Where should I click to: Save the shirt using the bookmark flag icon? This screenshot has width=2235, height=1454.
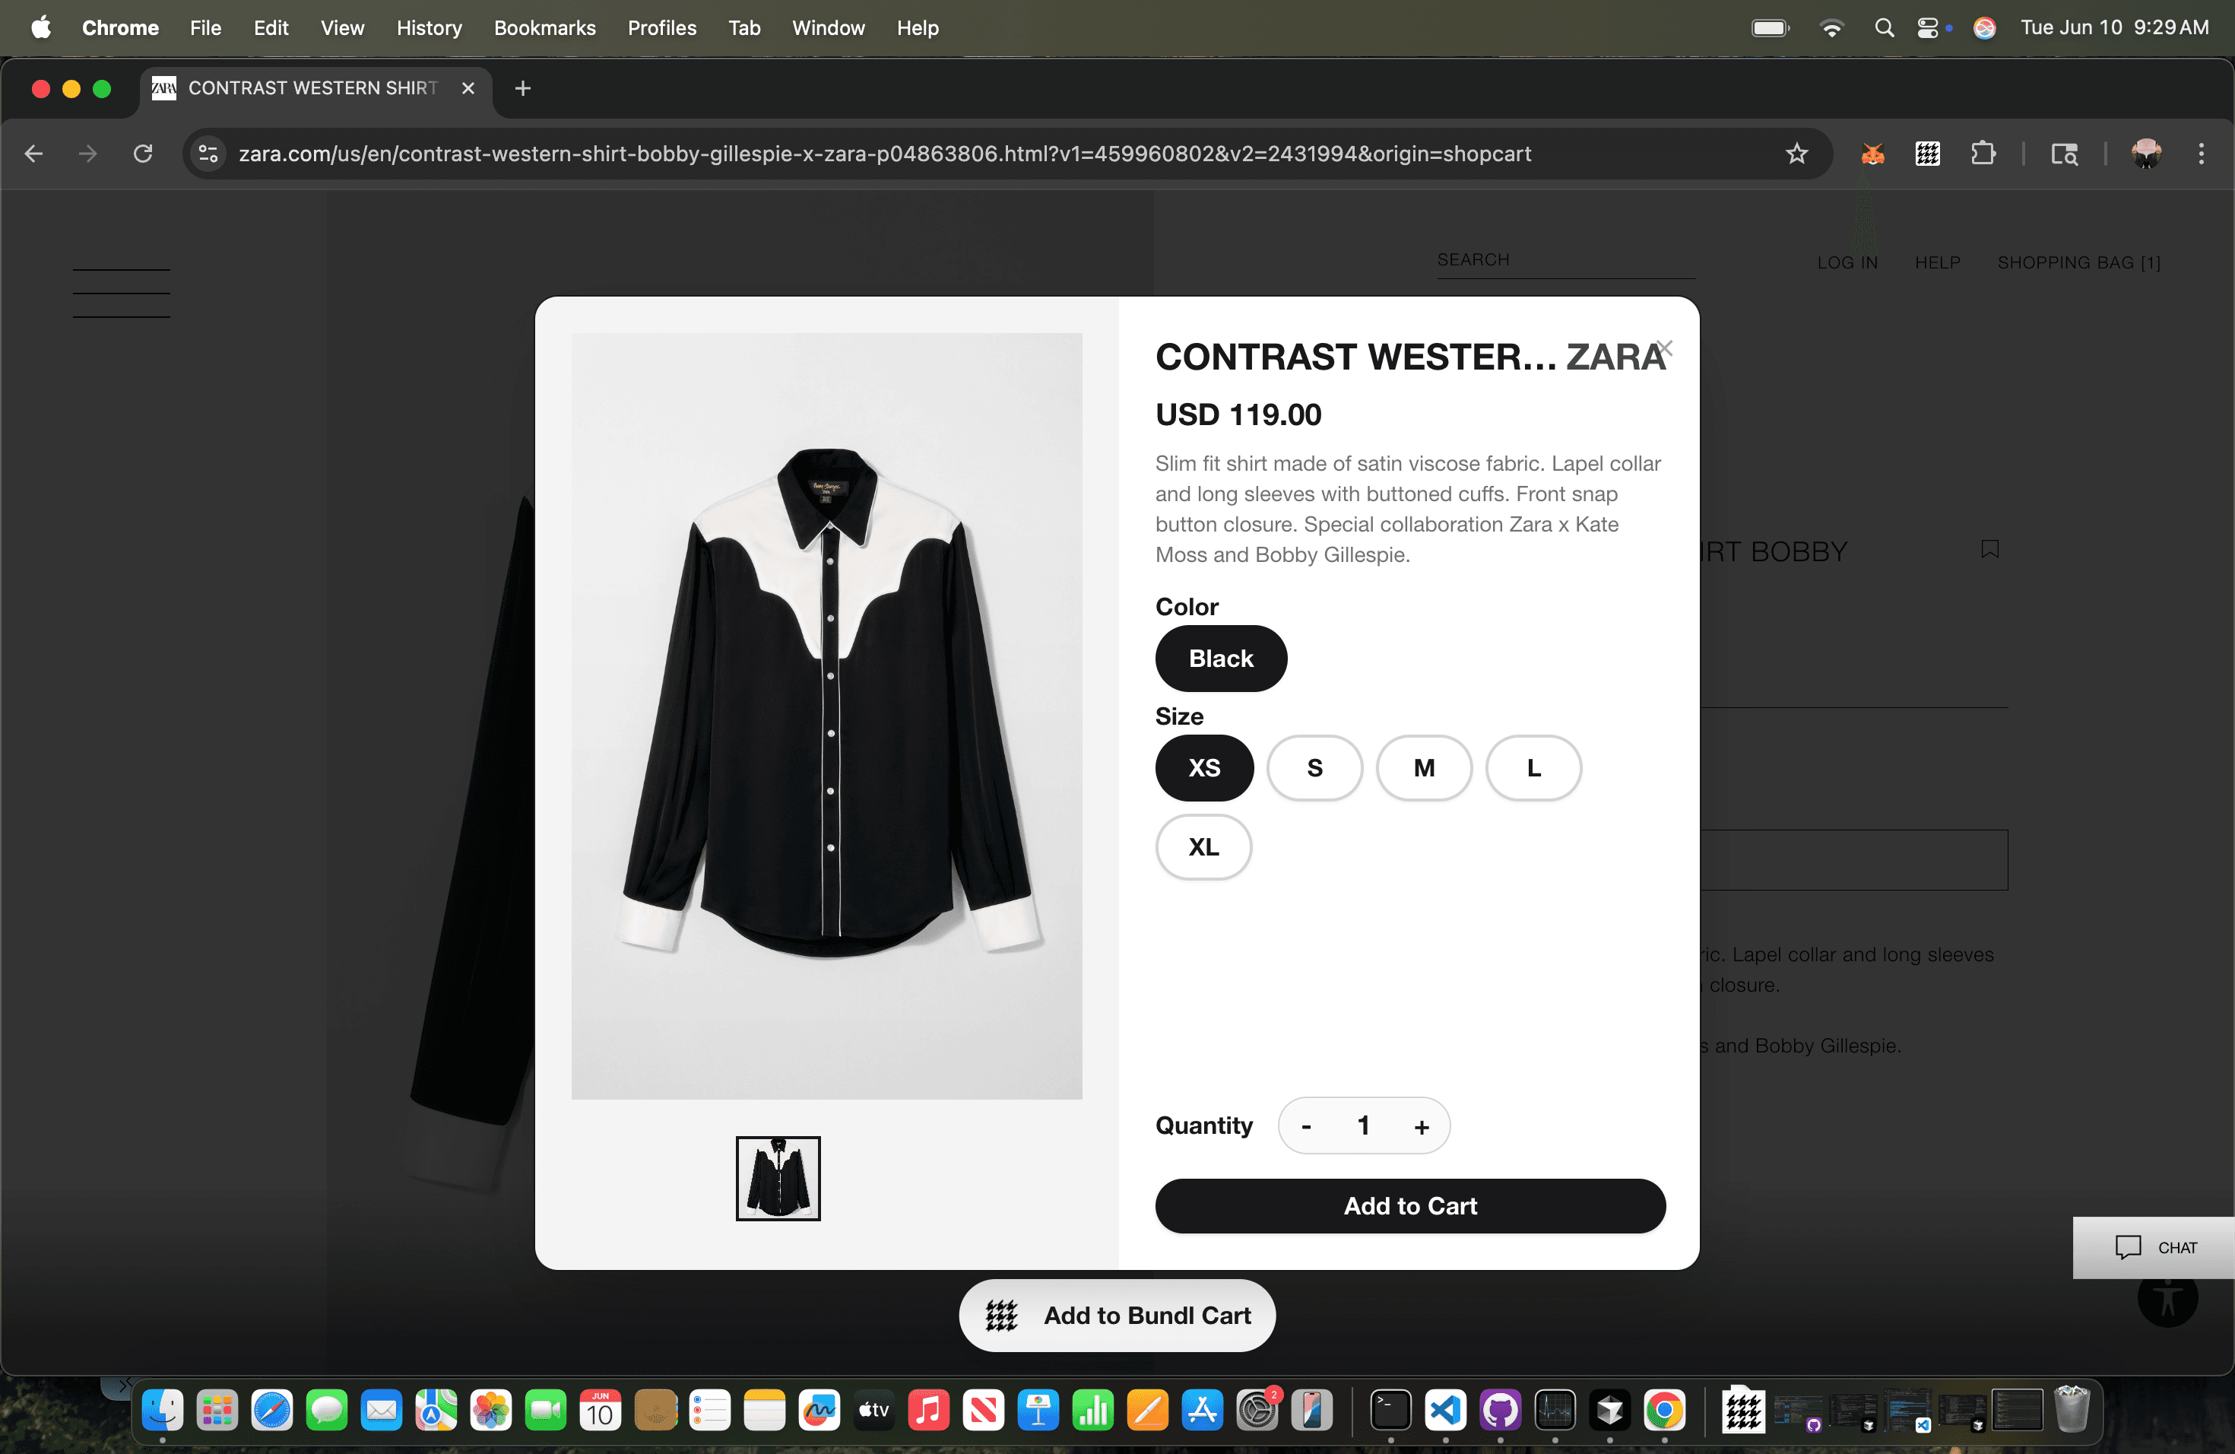pyautogui.click(x=1990, y=548)
